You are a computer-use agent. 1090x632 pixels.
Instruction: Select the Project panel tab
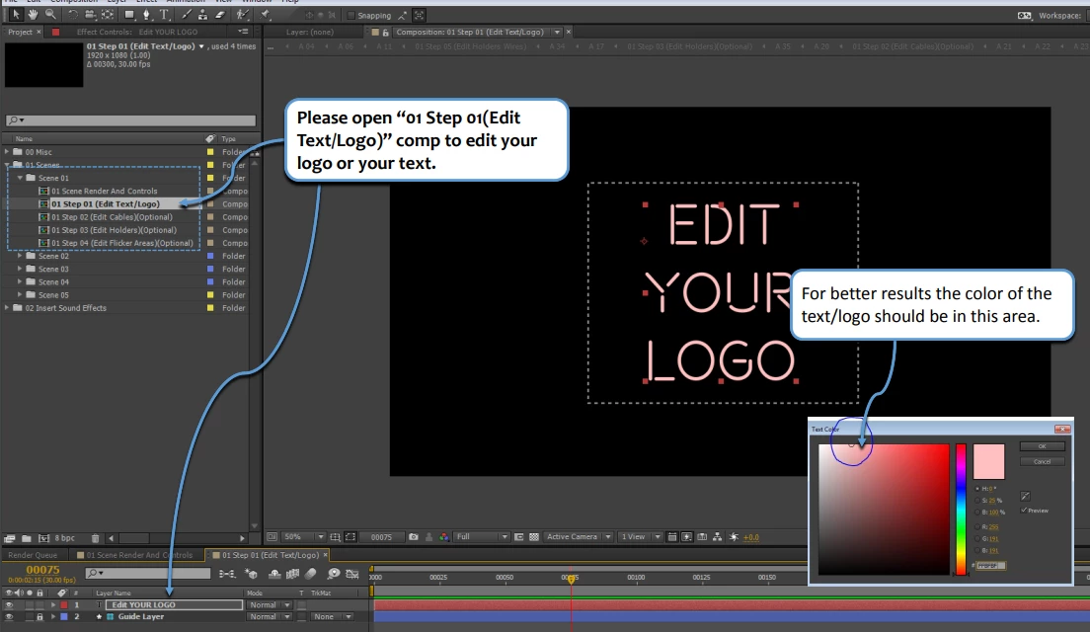[20, 32]
